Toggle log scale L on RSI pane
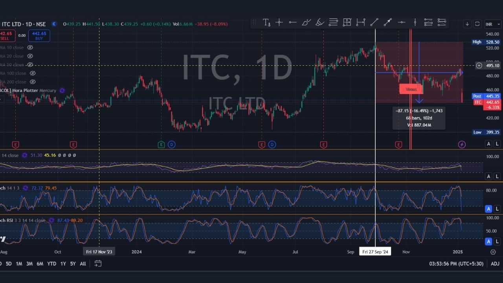Screen dimensions: 503x283 [497, 176]
